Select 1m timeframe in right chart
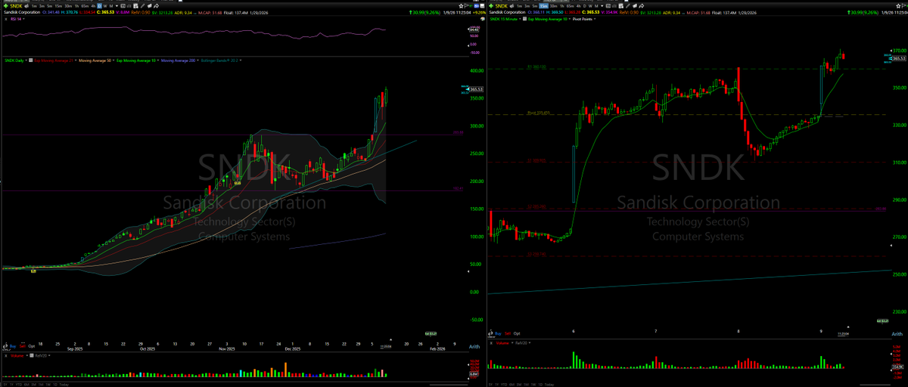This screenshot has width=908, height=387. point(519,6)
